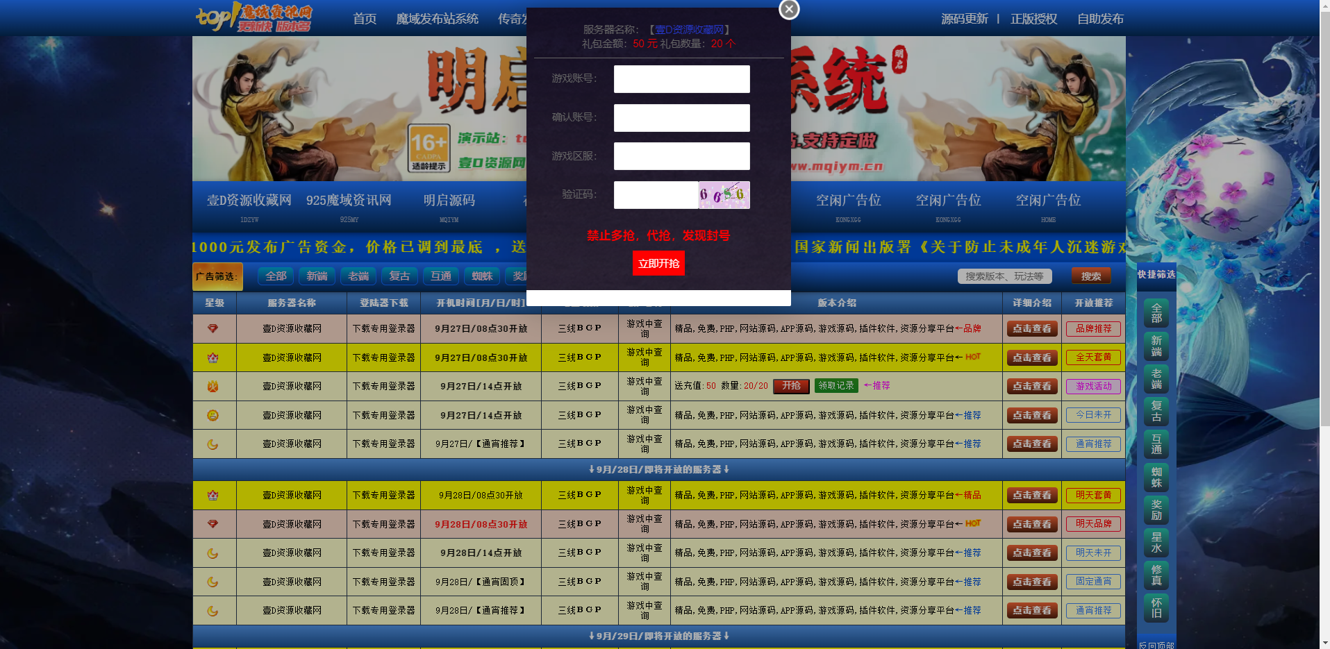
Task: Open the 首页 menu item
Action: (x=365, y=19)
